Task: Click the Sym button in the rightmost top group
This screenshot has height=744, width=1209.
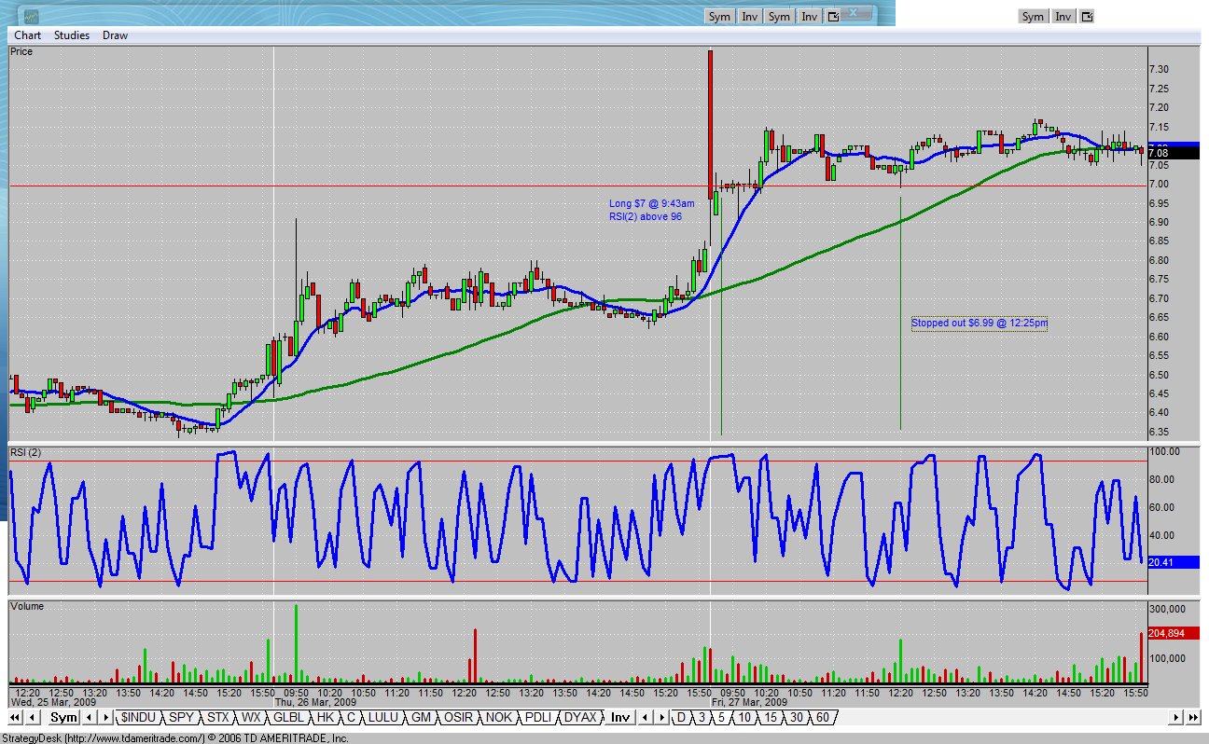Action: coord(1033,17)
